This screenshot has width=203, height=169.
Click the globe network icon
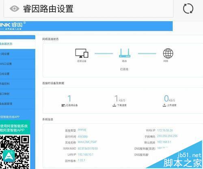point(168,53)
